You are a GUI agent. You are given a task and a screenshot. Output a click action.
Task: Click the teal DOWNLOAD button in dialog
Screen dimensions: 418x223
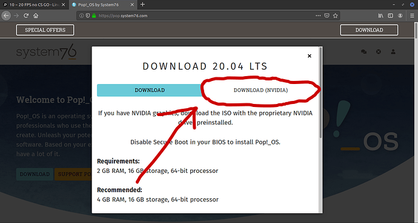click(x=150, y=90)
